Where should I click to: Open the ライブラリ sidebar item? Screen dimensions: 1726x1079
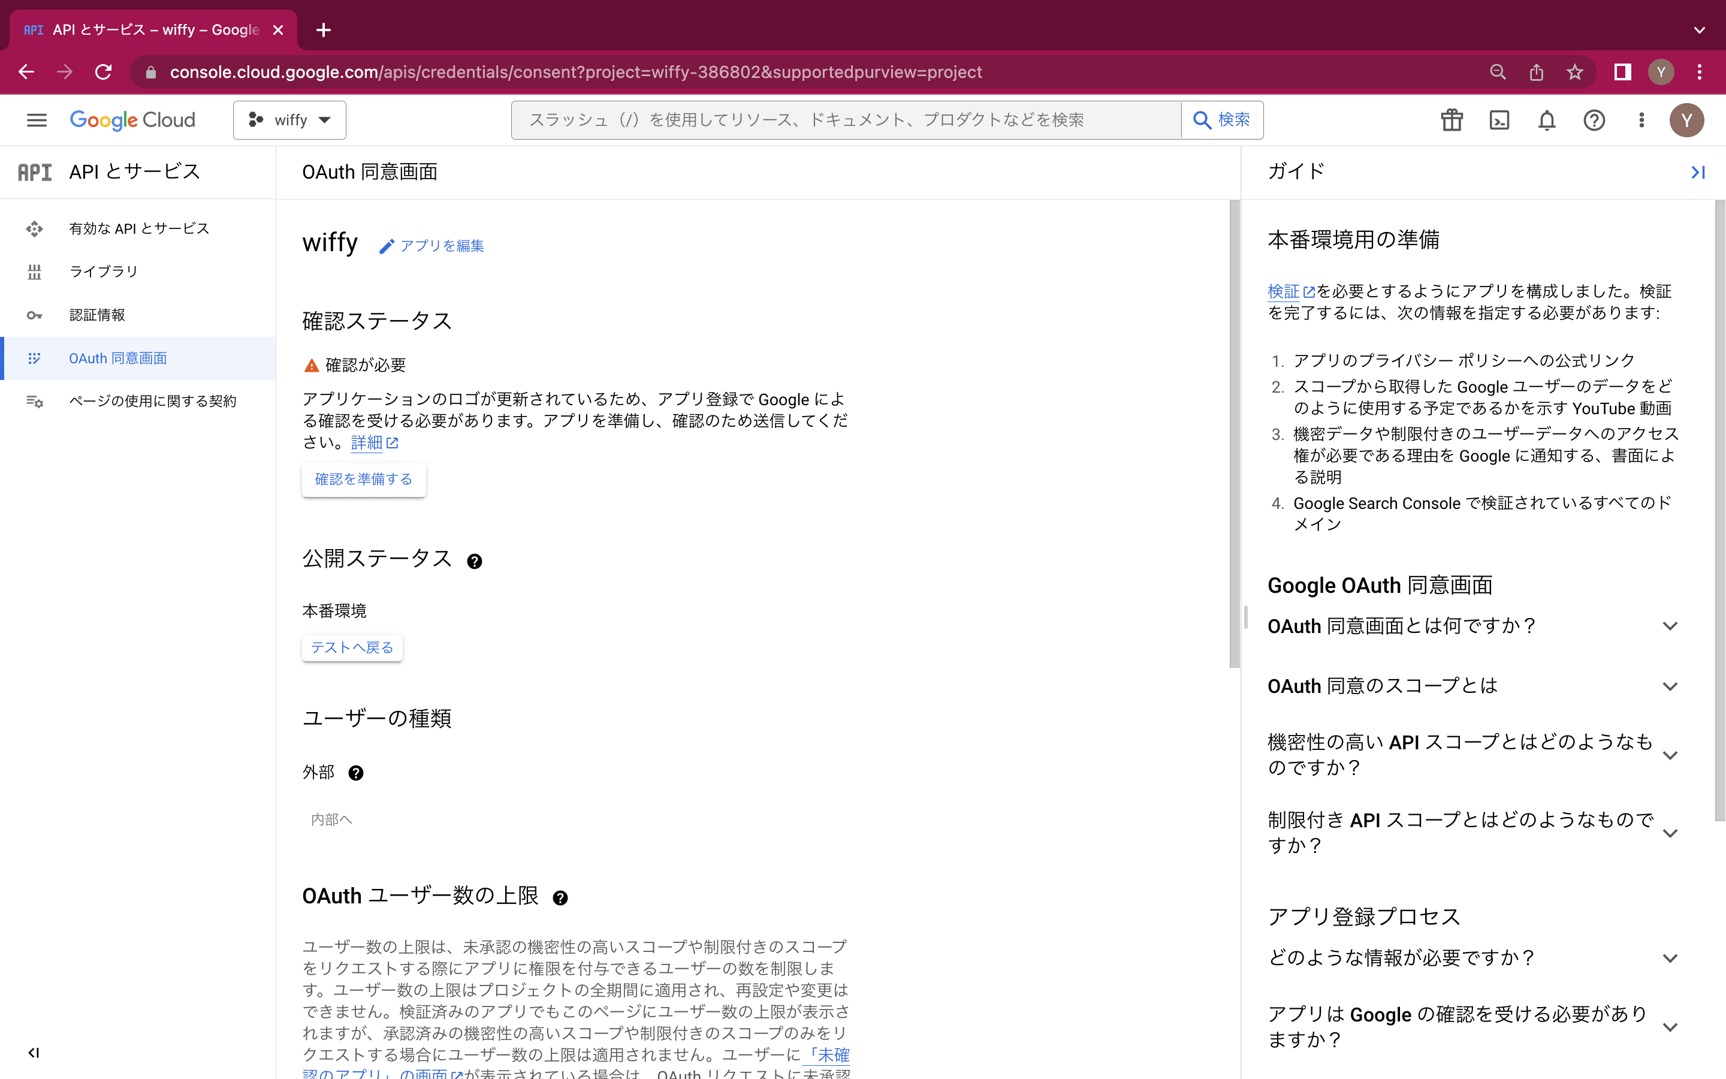click(x=138, y=271)
